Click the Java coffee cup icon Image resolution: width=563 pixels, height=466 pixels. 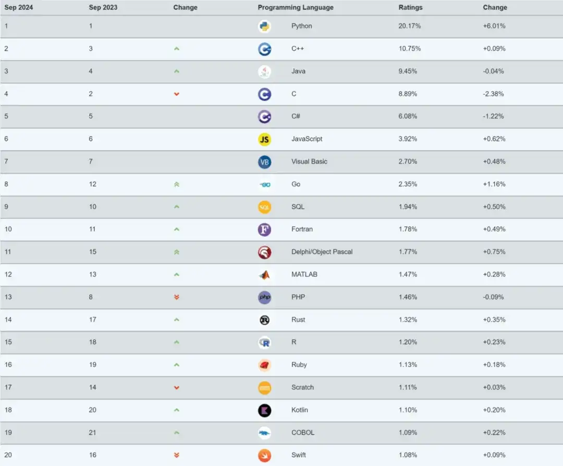pyautogui.click(x=264, y=71)
